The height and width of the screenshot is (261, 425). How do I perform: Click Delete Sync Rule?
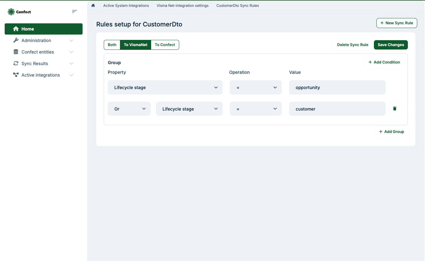tap(353, 45)
